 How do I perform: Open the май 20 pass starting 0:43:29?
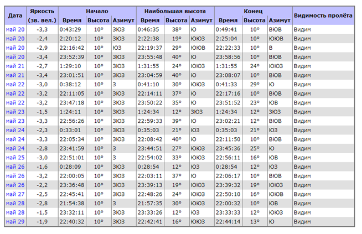(x=15, y=29)
